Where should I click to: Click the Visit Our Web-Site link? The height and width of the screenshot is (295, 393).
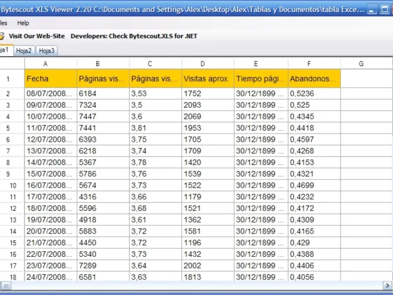(36, 36)
